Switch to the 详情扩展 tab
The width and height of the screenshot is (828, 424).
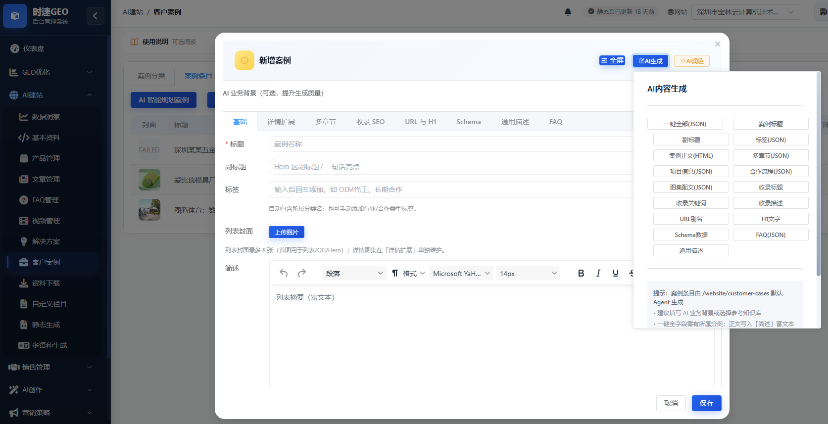point(281,122)
